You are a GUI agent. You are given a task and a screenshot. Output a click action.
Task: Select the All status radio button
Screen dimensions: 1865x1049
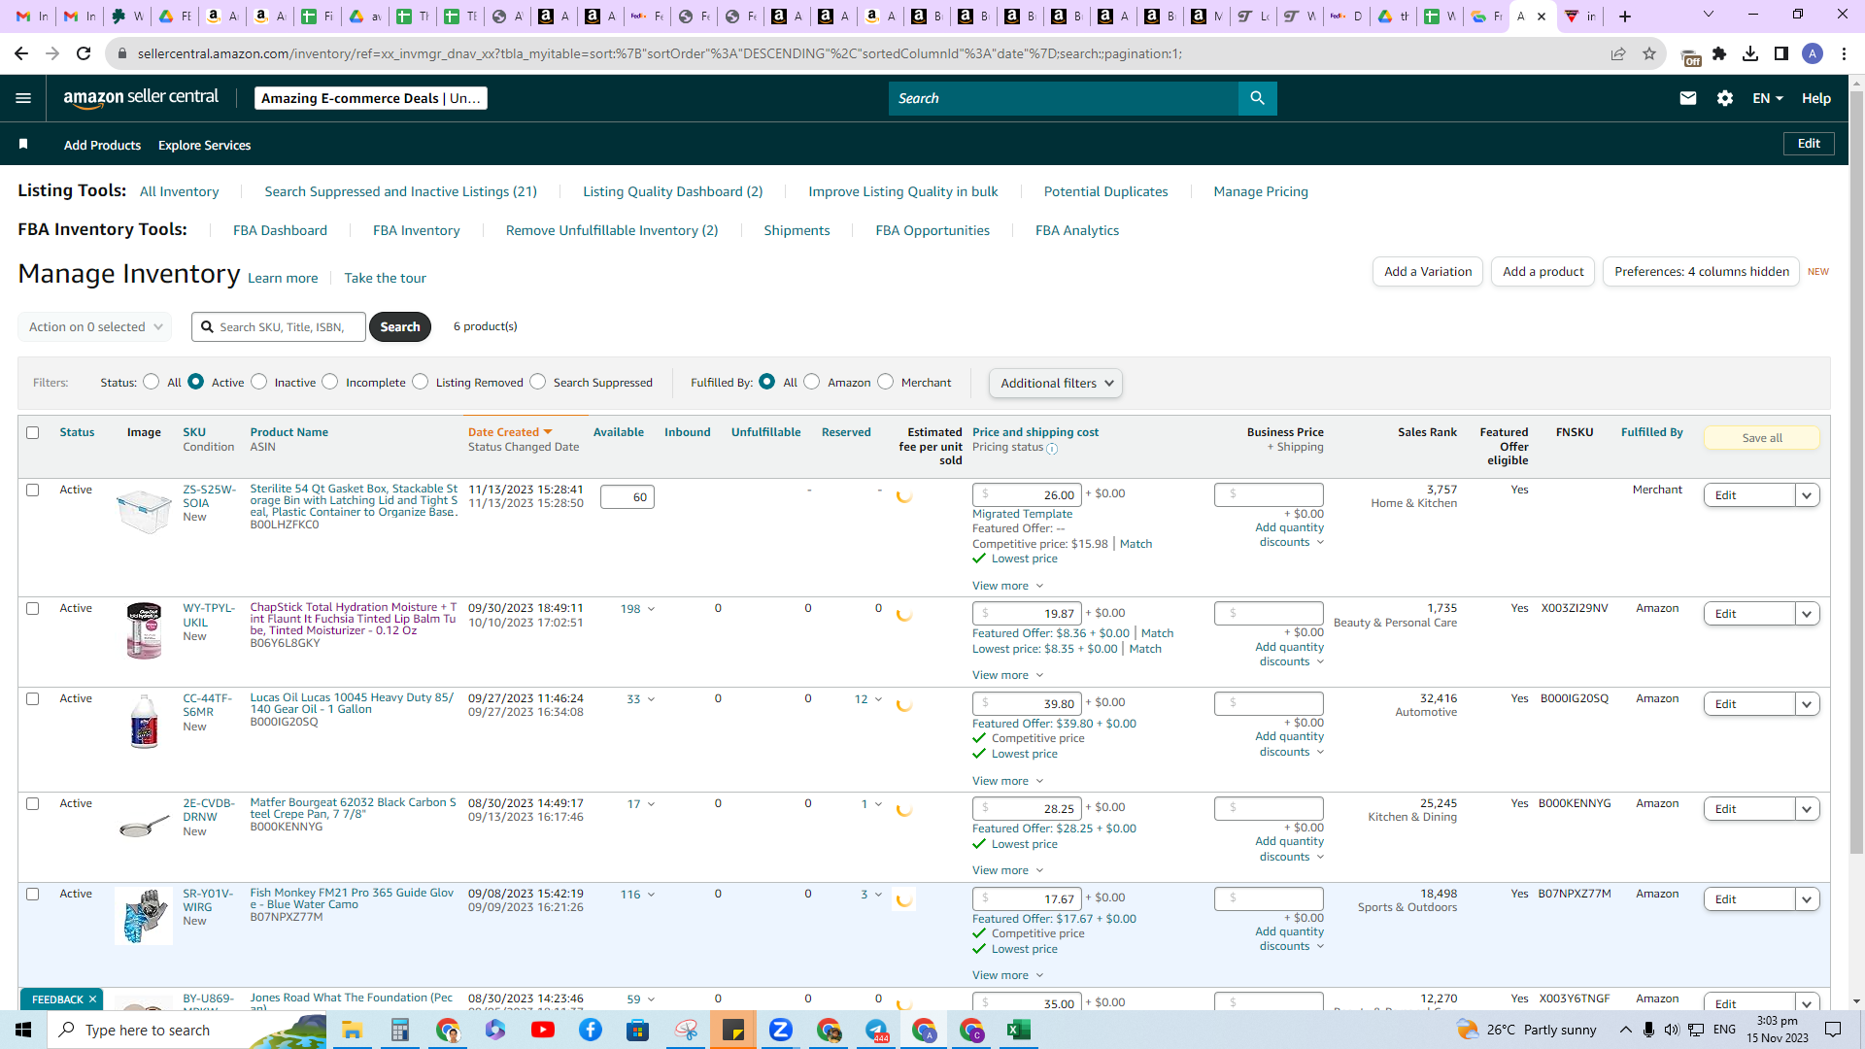(x=152, y=382)
